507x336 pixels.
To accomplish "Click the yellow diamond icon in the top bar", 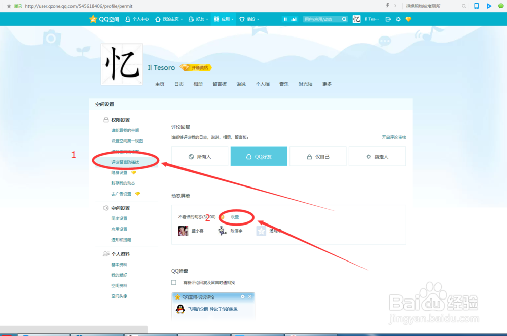I will coord(408,19).
